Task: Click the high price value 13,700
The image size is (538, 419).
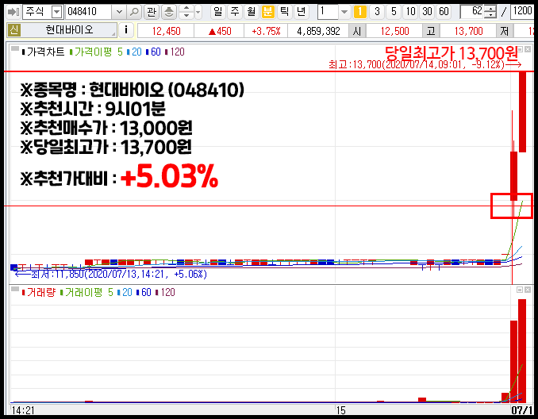Action: pos(468,31)
